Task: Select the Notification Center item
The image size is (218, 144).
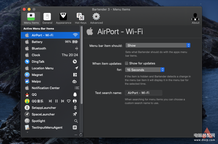Action: tap(50, 88)
